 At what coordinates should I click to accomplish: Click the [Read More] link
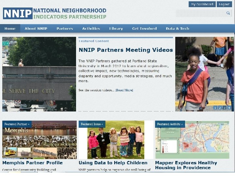124,90
